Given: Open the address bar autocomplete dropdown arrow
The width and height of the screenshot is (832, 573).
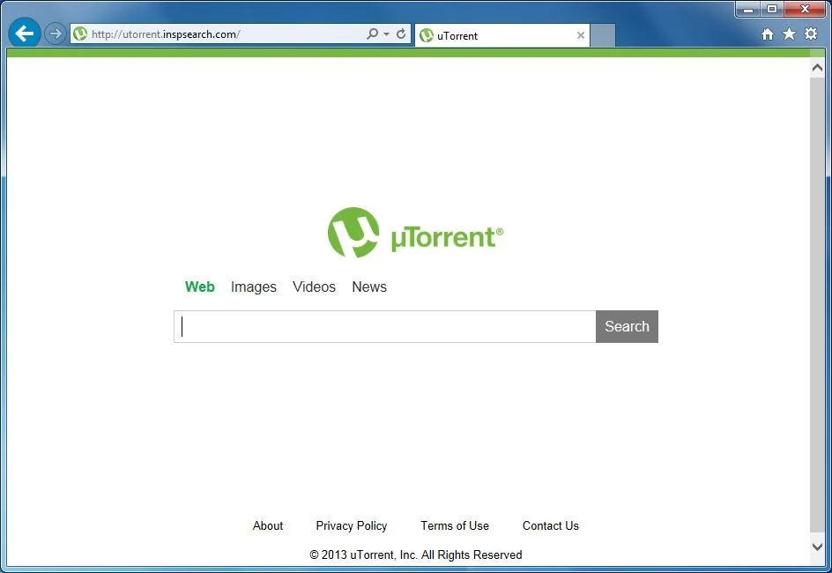Looking at the screenshot, I should click(x=386, y=34).
